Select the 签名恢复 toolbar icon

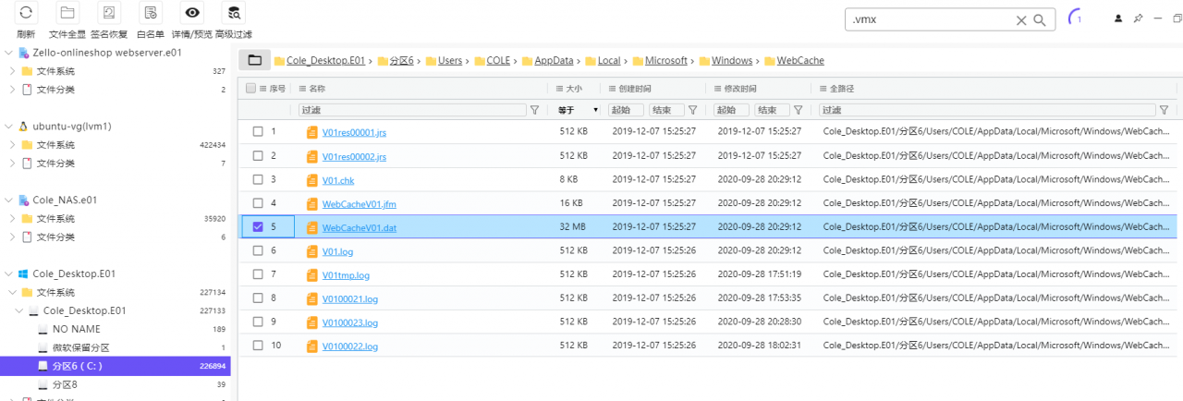point(109,13)
